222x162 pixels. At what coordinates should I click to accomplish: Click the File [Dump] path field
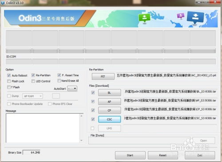pos(139,140)
